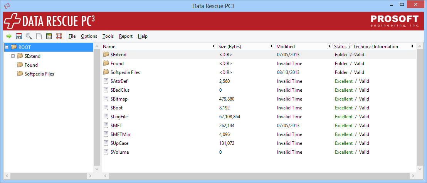Click the Found folder icon in tree
The width and height of the screenshot is (427, 183).
pos(20,65)
